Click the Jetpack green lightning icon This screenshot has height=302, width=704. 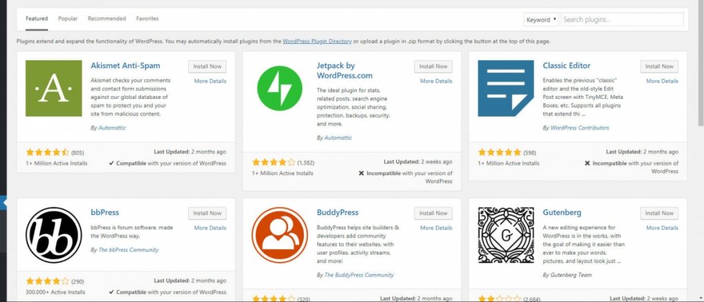point(279,89)
